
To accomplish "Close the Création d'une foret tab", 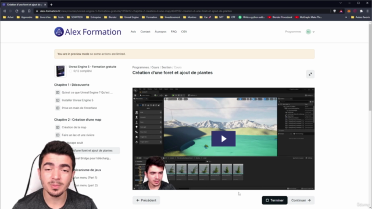I will [45, 5].
